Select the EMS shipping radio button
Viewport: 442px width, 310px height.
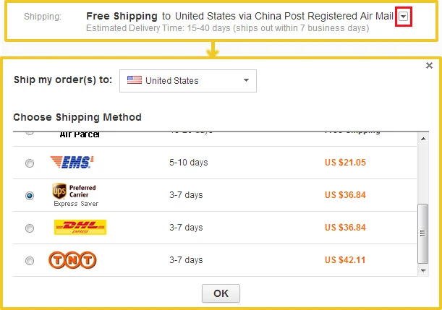pyautogui.click(x=30, y=163)
